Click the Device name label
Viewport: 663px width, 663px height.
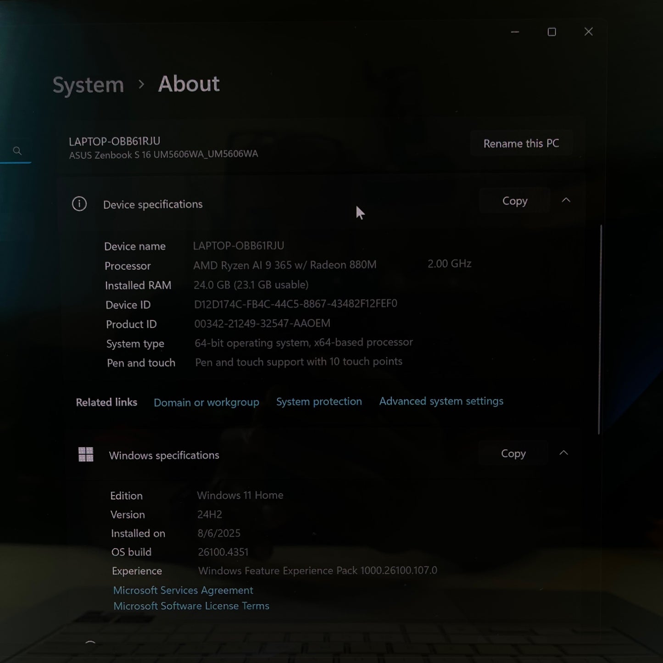135,246
